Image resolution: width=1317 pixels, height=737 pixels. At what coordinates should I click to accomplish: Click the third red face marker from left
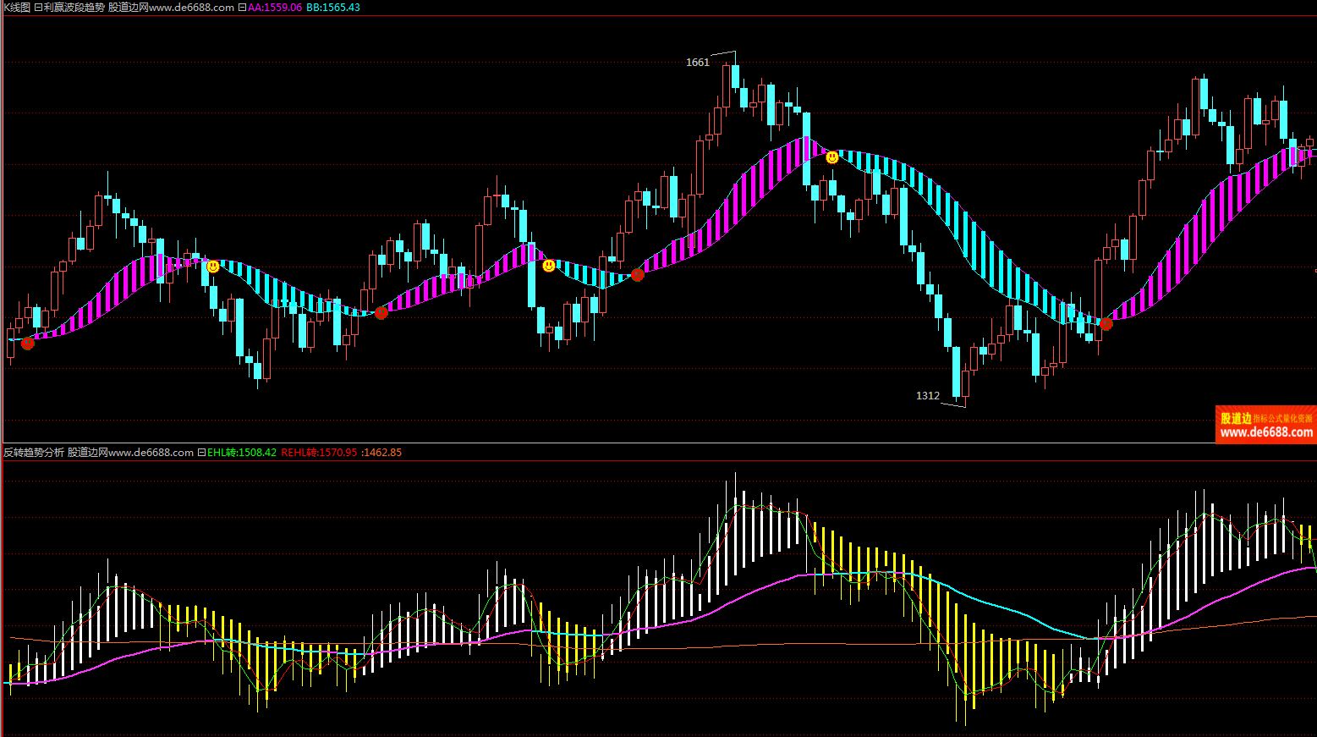[x=638, y=274]
